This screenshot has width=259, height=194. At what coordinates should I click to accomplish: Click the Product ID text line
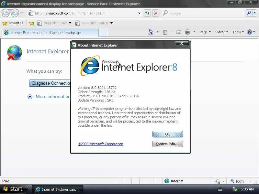[x=108, y=96]
